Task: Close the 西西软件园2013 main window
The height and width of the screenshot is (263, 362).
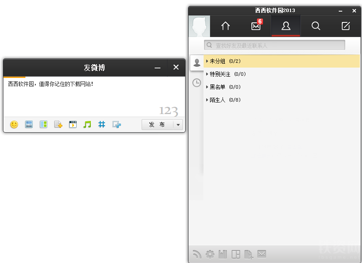Action: [354, 11]
